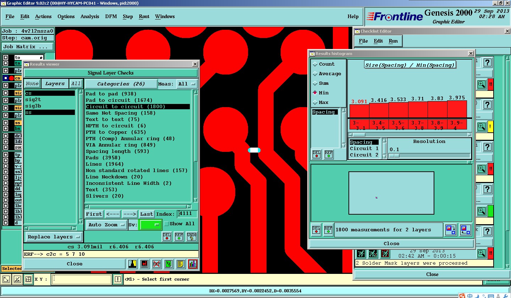The height and width of the screenshot is (298, 511).
Task: Select 'Pad to pad (938)' category
Action: point(111,94)
